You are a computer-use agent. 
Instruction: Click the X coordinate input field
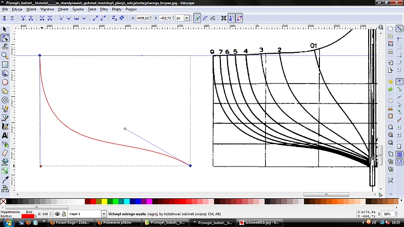click(144, 18)
